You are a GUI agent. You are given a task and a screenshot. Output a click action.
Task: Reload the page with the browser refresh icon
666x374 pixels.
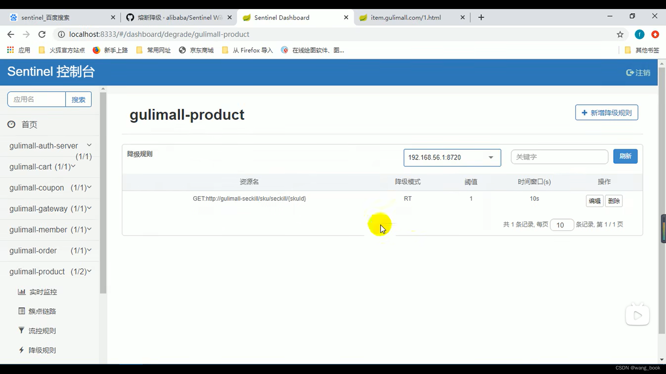42,34
